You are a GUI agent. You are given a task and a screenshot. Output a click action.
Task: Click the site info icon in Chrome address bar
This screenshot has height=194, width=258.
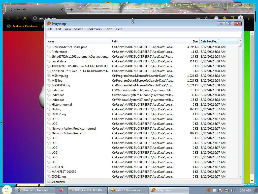click(35, 18)
